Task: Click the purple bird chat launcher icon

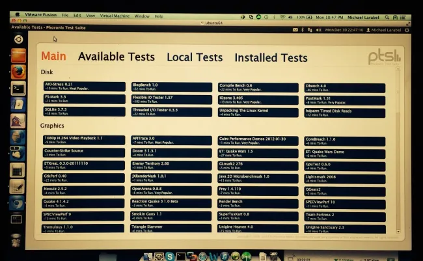Action: 18,120
